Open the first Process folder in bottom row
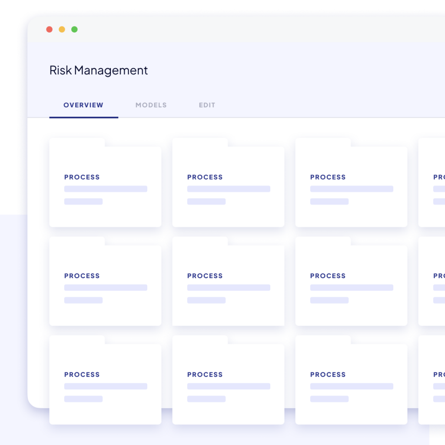Screen dimensions: 445x445 point(105,383)
